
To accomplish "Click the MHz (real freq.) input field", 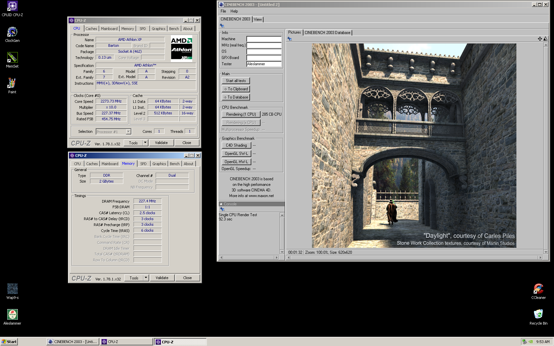I will (264, 45).
